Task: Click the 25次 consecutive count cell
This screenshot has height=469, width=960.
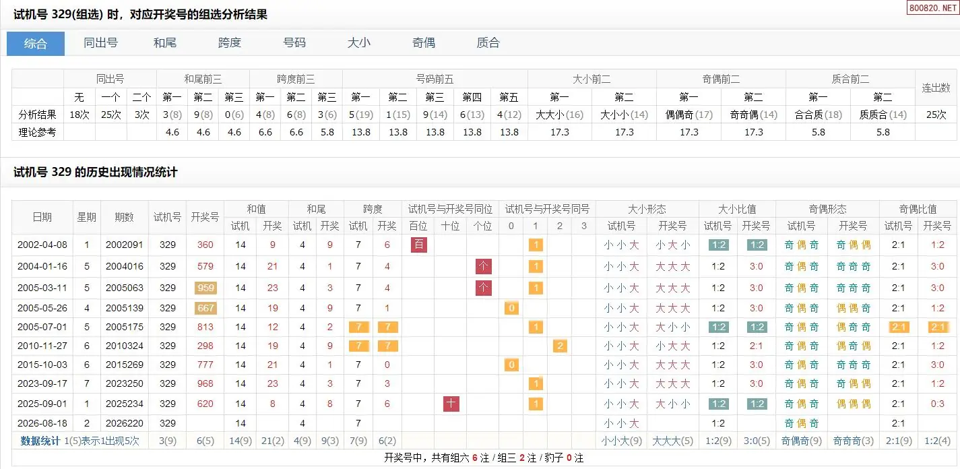Action: coord(936,115)
